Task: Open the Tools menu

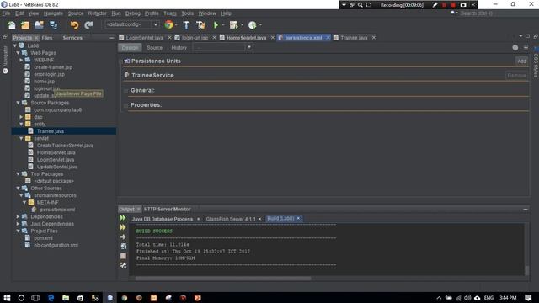Action: (x=187, y=13)
